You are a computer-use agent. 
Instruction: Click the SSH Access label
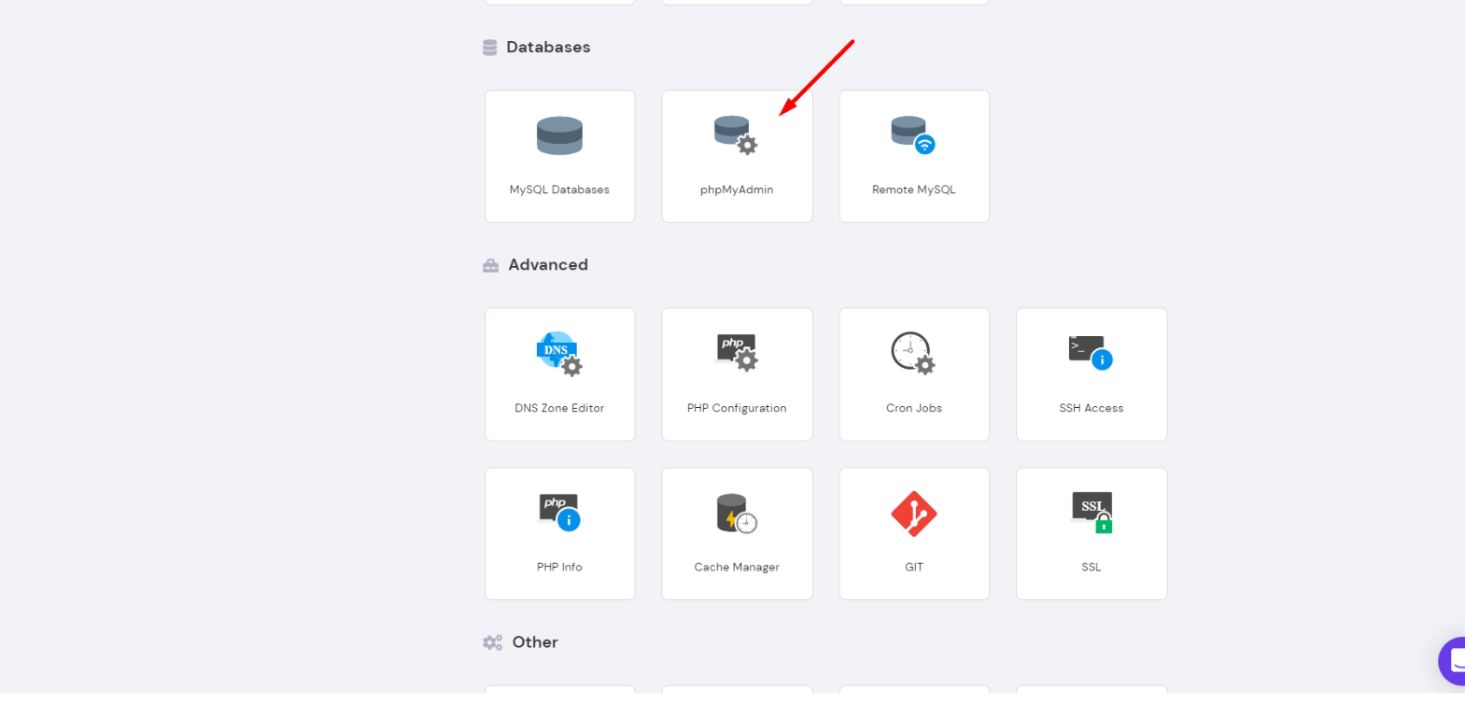point(1092,408)
